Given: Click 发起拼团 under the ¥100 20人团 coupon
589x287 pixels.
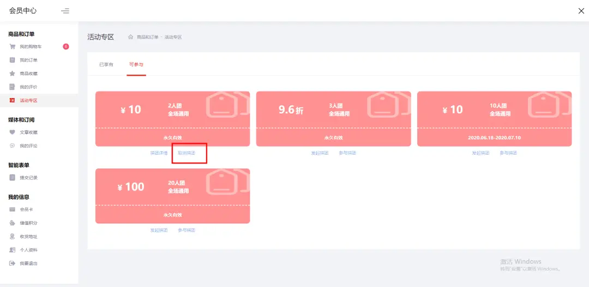Looking at the screenshot, I should pos(159,230).
